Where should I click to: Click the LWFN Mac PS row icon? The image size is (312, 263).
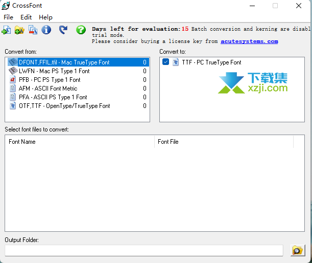point(13,71)
